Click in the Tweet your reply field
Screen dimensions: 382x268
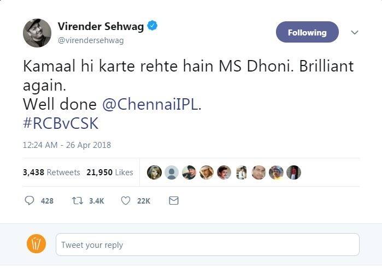208,245
